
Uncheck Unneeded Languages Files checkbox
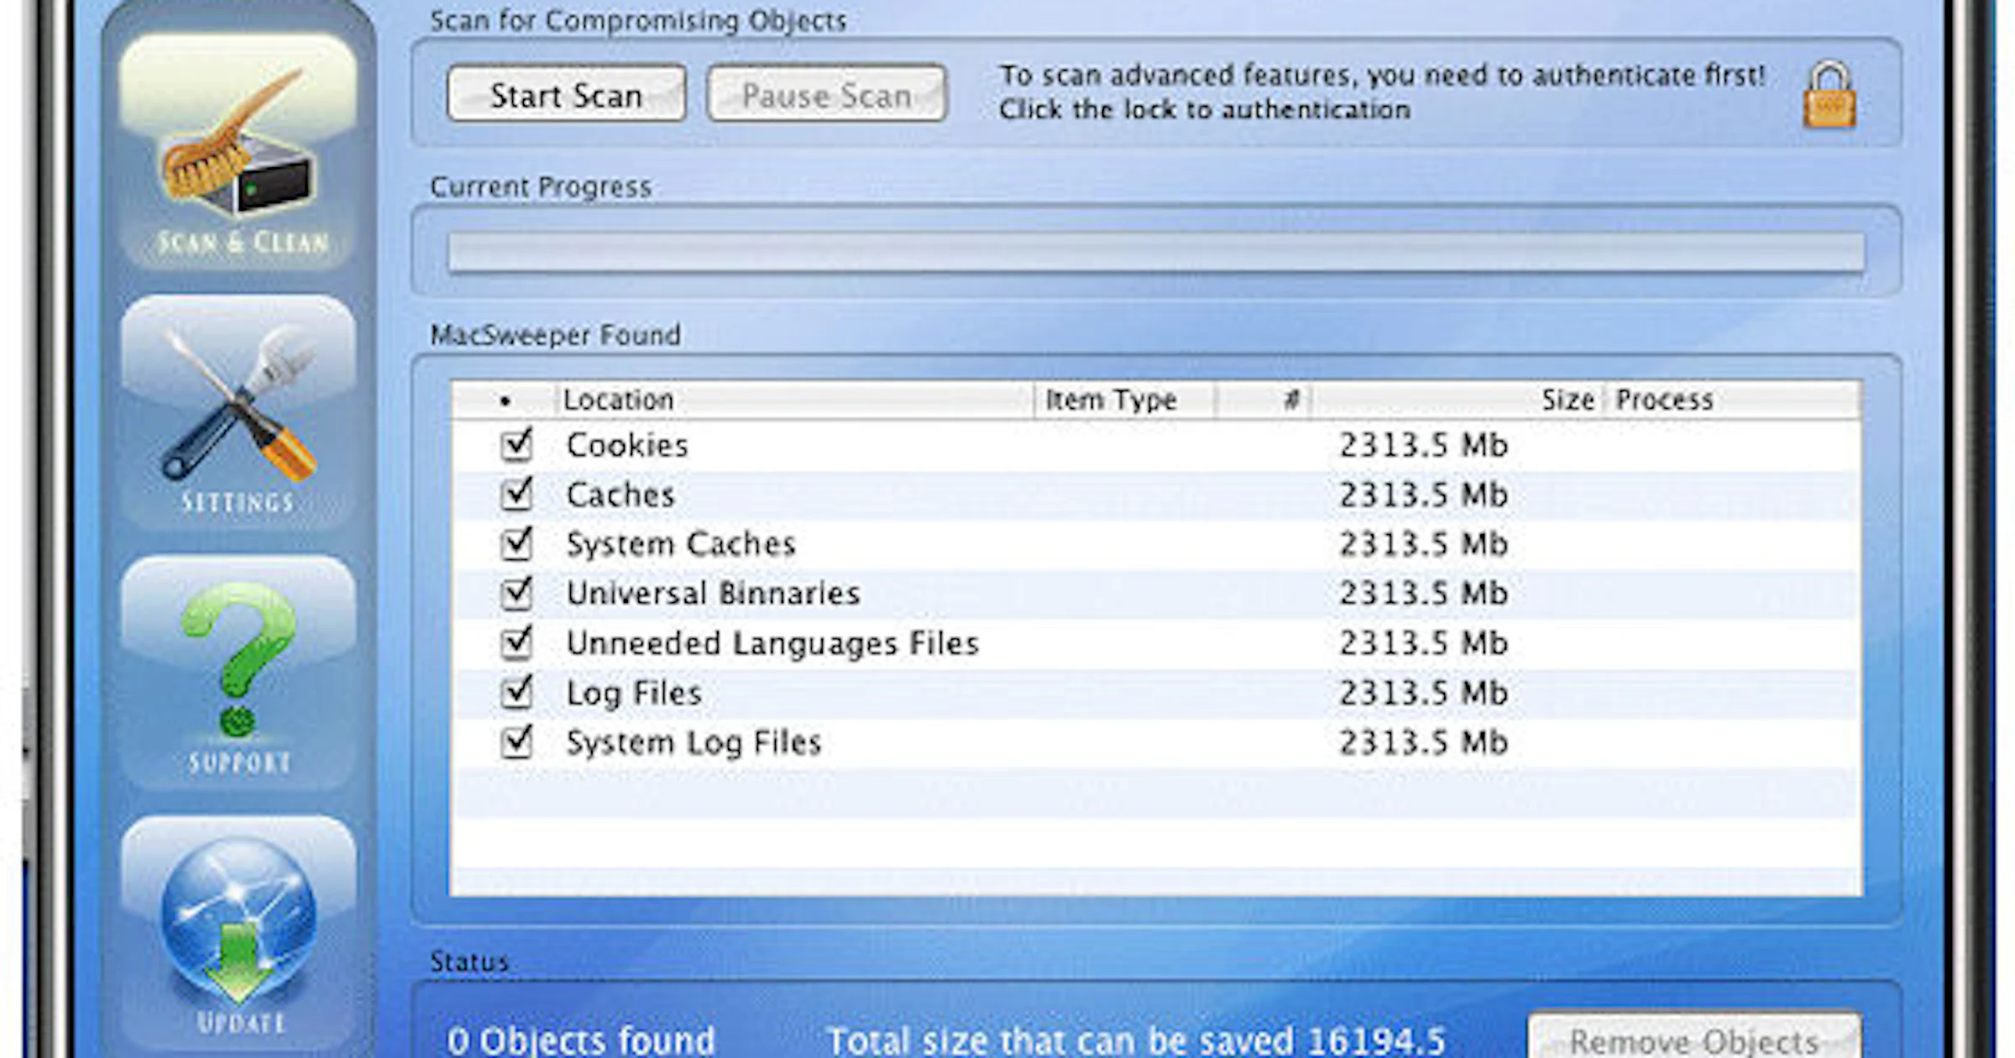[516, 642]
